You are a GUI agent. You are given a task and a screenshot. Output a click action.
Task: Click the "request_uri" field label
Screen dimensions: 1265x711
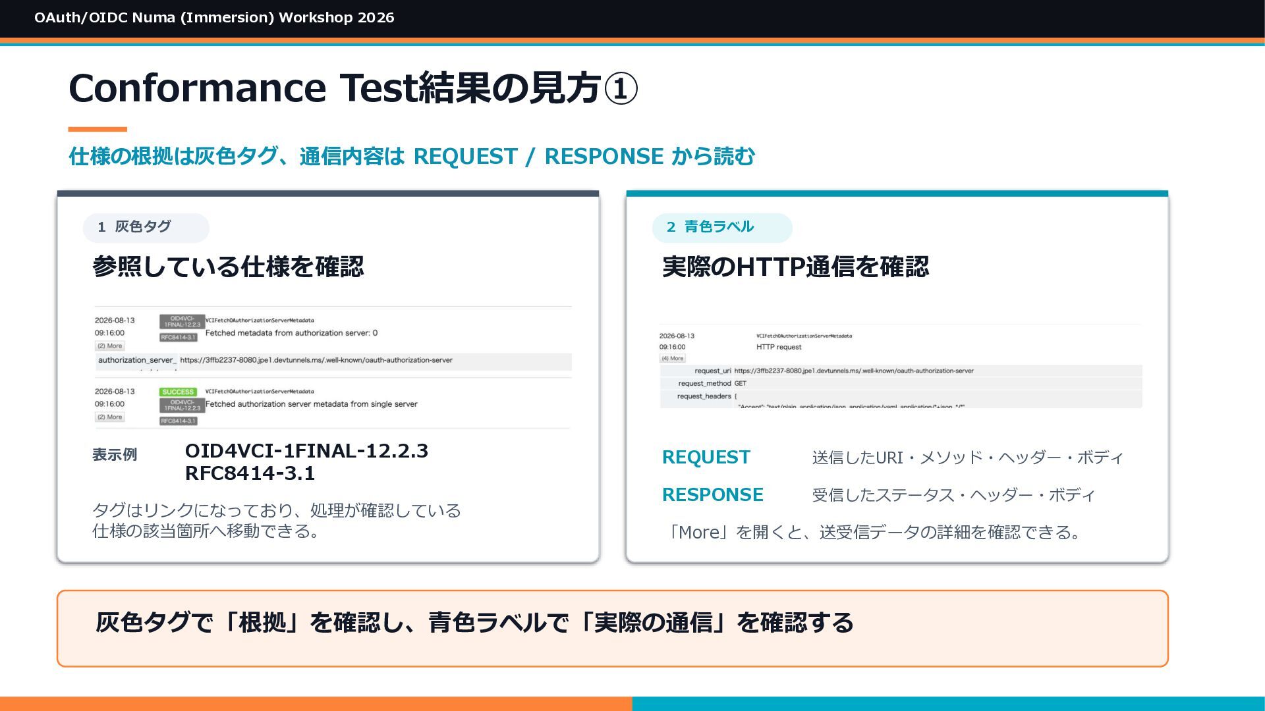[712, 371]
